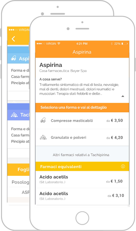Open the Farmaci equivalenti info icon
The height and width of the screenshot is (231, 136).
[123, 166]
